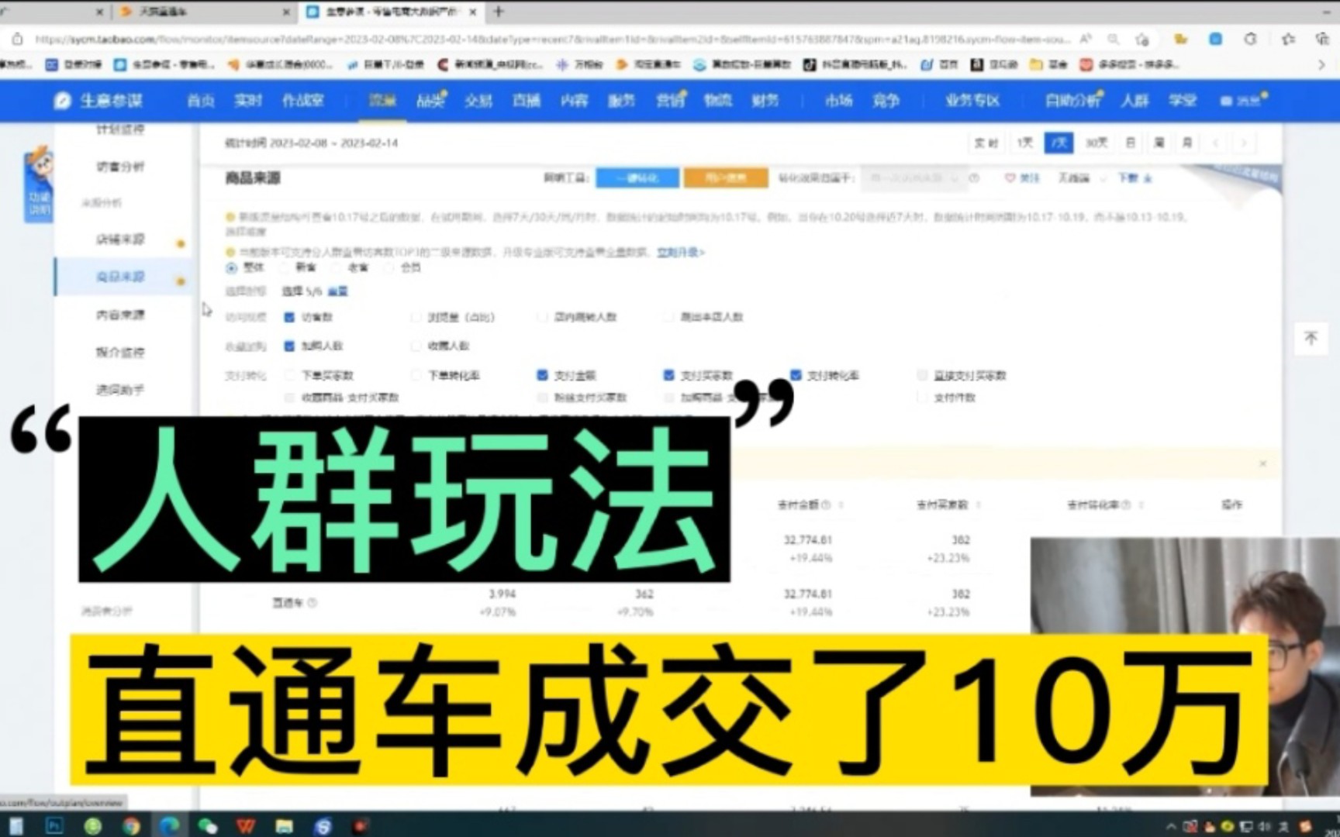This screenshot has width=1340, height=837.
Task: Expand the bookmarks bar overflow chevron
Action: pyautogui.click(x=1321, y=65)
